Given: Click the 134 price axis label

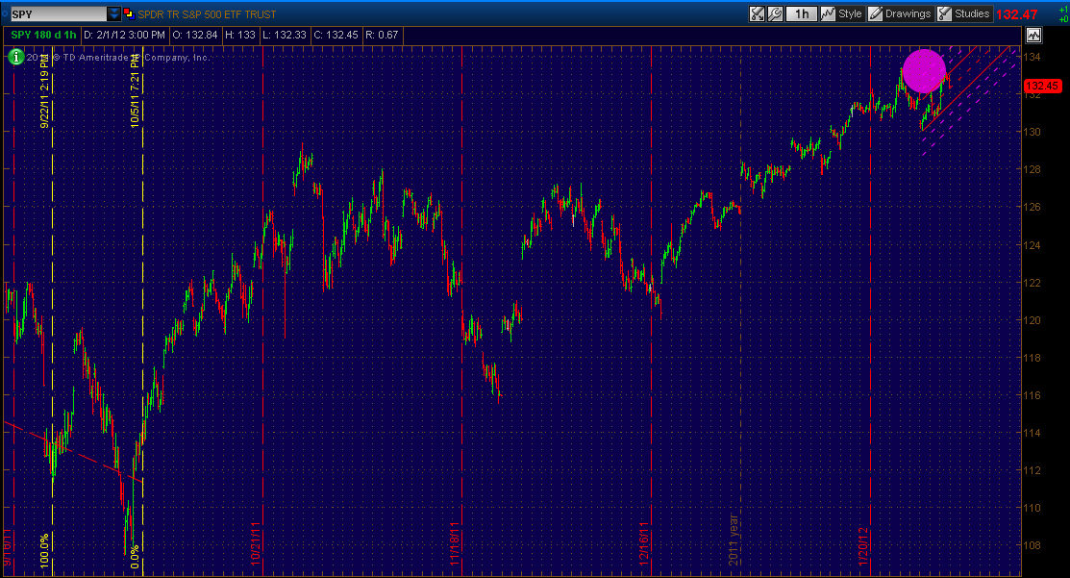Looking at the screenshot, I should tap(1033, 57).
